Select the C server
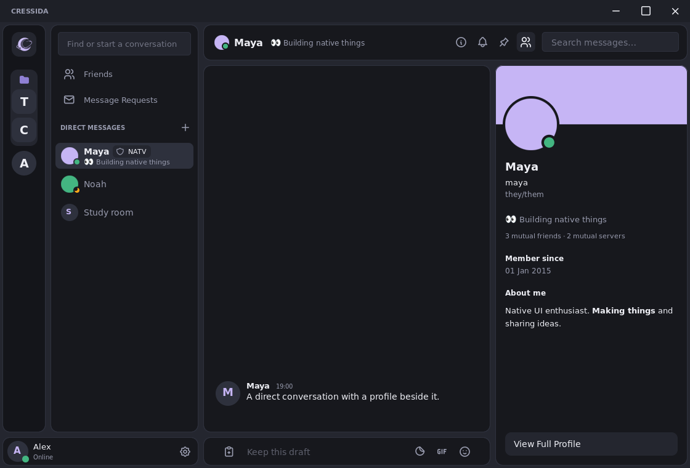This screenshot has height=468, width=690. [x=24, y=130]
